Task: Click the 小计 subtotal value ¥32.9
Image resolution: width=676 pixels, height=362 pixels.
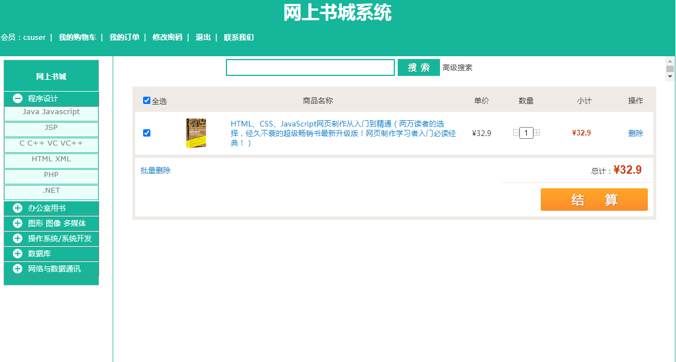Action: tap(581, 133)
